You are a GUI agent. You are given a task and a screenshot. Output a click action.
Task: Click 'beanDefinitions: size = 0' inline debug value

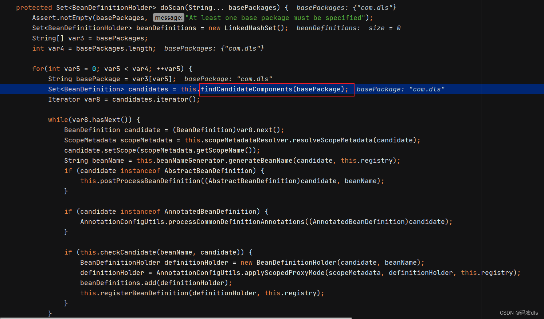[x=348, y=28]
